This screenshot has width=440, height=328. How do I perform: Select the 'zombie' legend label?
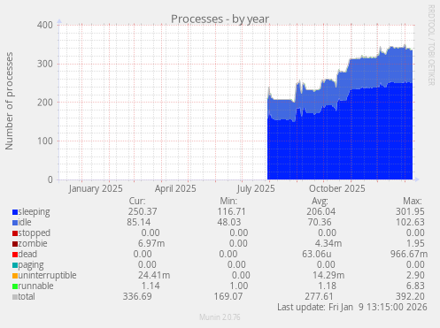33,243
